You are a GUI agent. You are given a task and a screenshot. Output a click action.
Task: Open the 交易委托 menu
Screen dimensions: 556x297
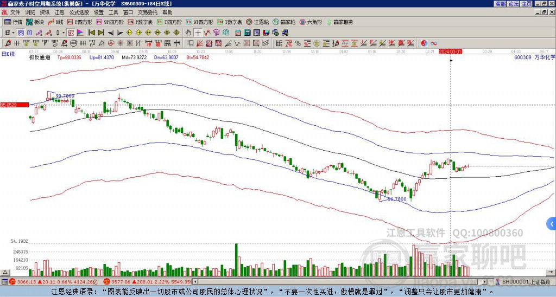click(x=148, y=12)
